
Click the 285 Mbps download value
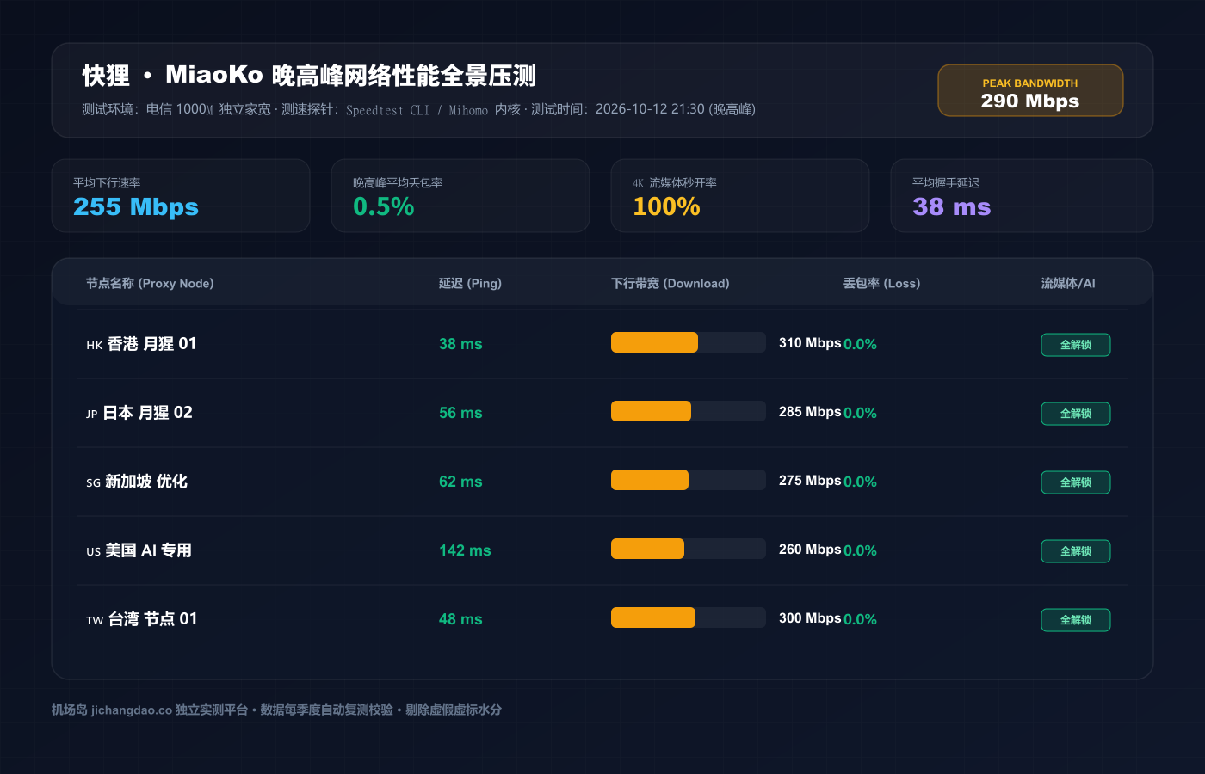click(810, 411)
